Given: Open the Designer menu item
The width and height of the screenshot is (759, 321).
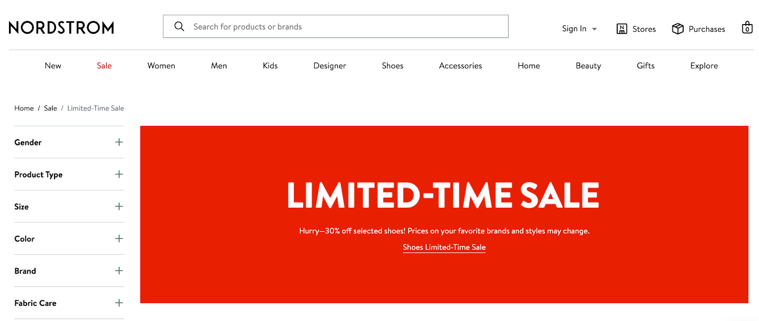Looking at the screenshot, I should tap(329, 65).
